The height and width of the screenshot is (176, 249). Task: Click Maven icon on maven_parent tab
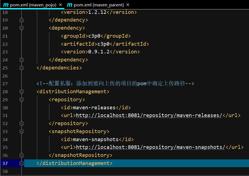coord(70,5)
